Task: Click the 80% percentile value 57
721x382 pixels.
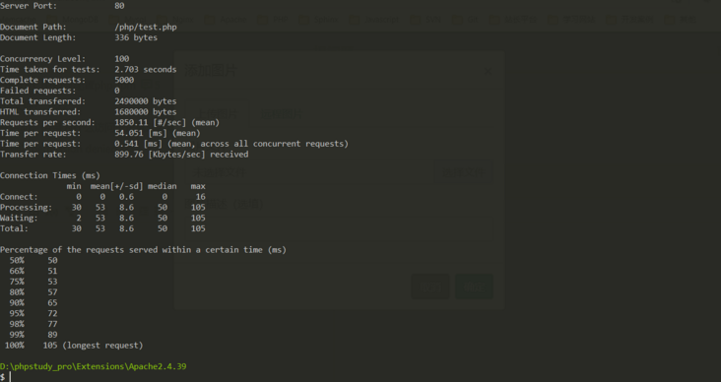Action: 52,291
